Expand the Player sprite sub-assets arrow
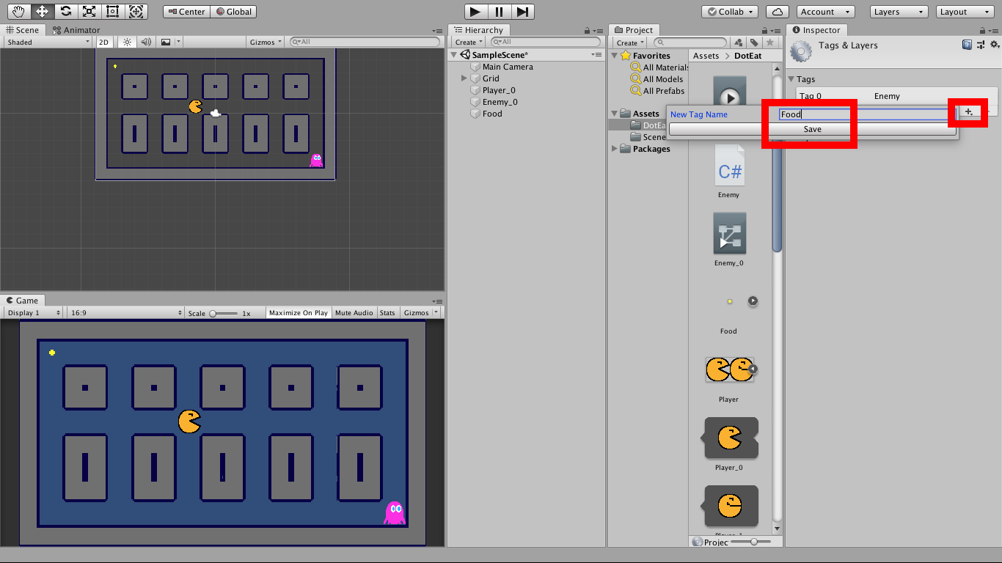 [x=753, y=369]
